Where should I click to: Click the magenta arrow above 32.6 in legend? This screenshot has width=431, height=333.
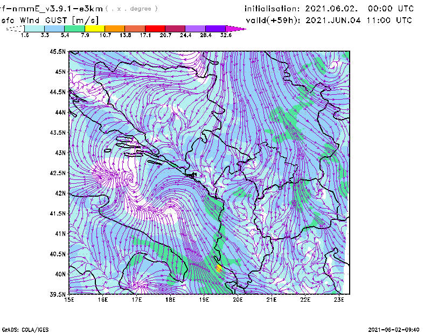pyautogui.click(x=235, y=29)
